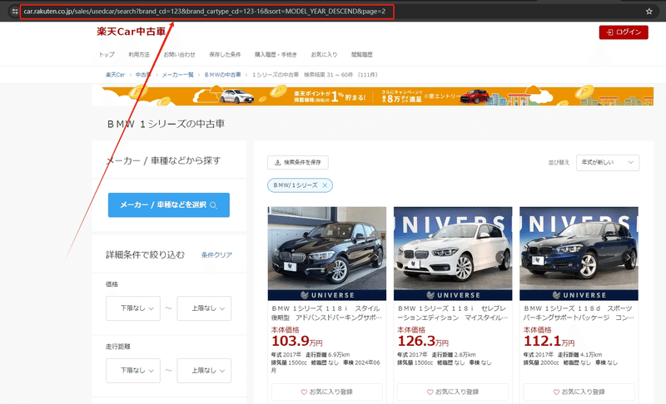The image size is (666, 404).
Task: Open the 価格 upper limit 上限なし dropdown
Action: (204, 308)
